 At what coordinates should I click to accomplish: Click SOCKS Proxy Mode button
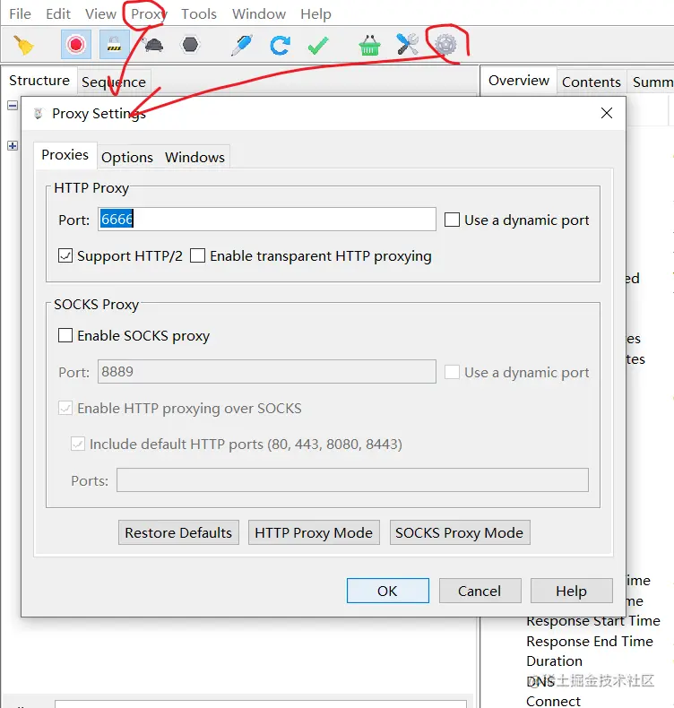pyautogui.click(x=460, y=533)
